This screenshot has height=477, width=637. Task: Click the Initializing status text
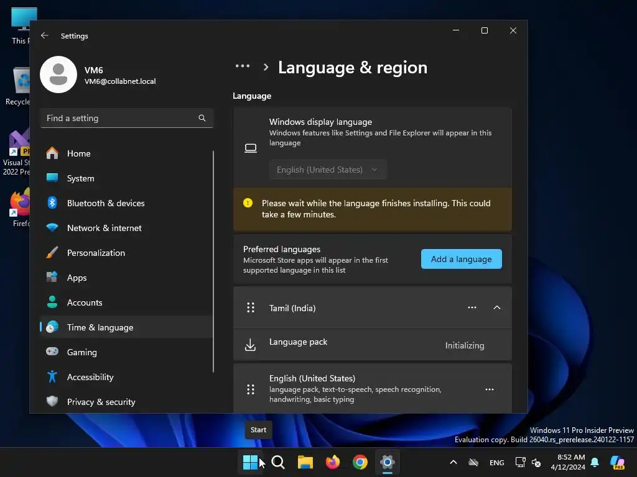pyautogui.click(x=465, y=345)
